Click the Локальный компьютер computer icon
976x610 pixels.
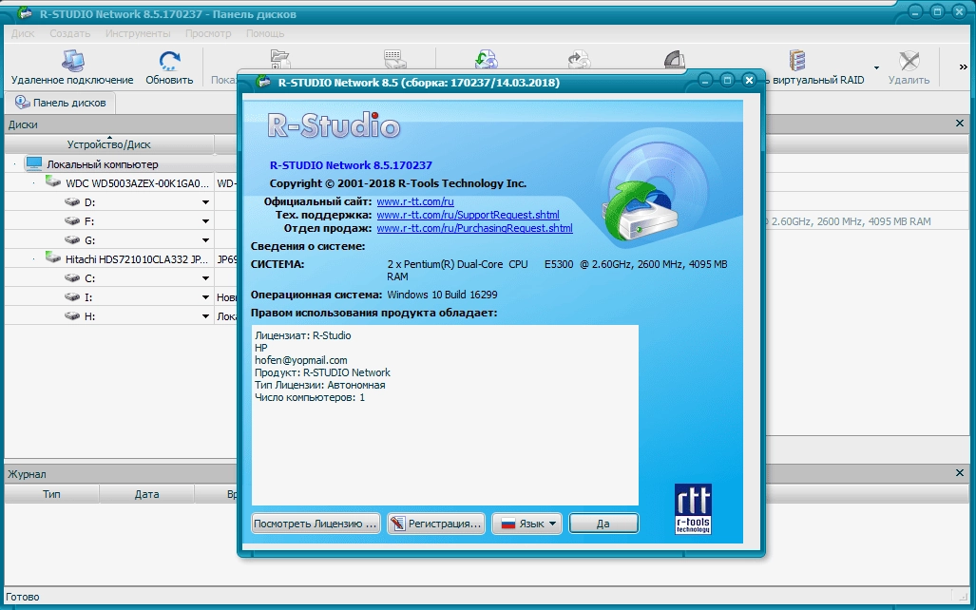tap(34, 164)
